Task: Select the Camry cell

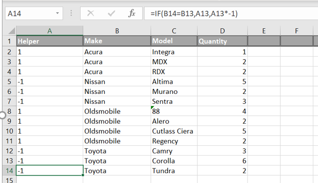Action: pos(174,151)
